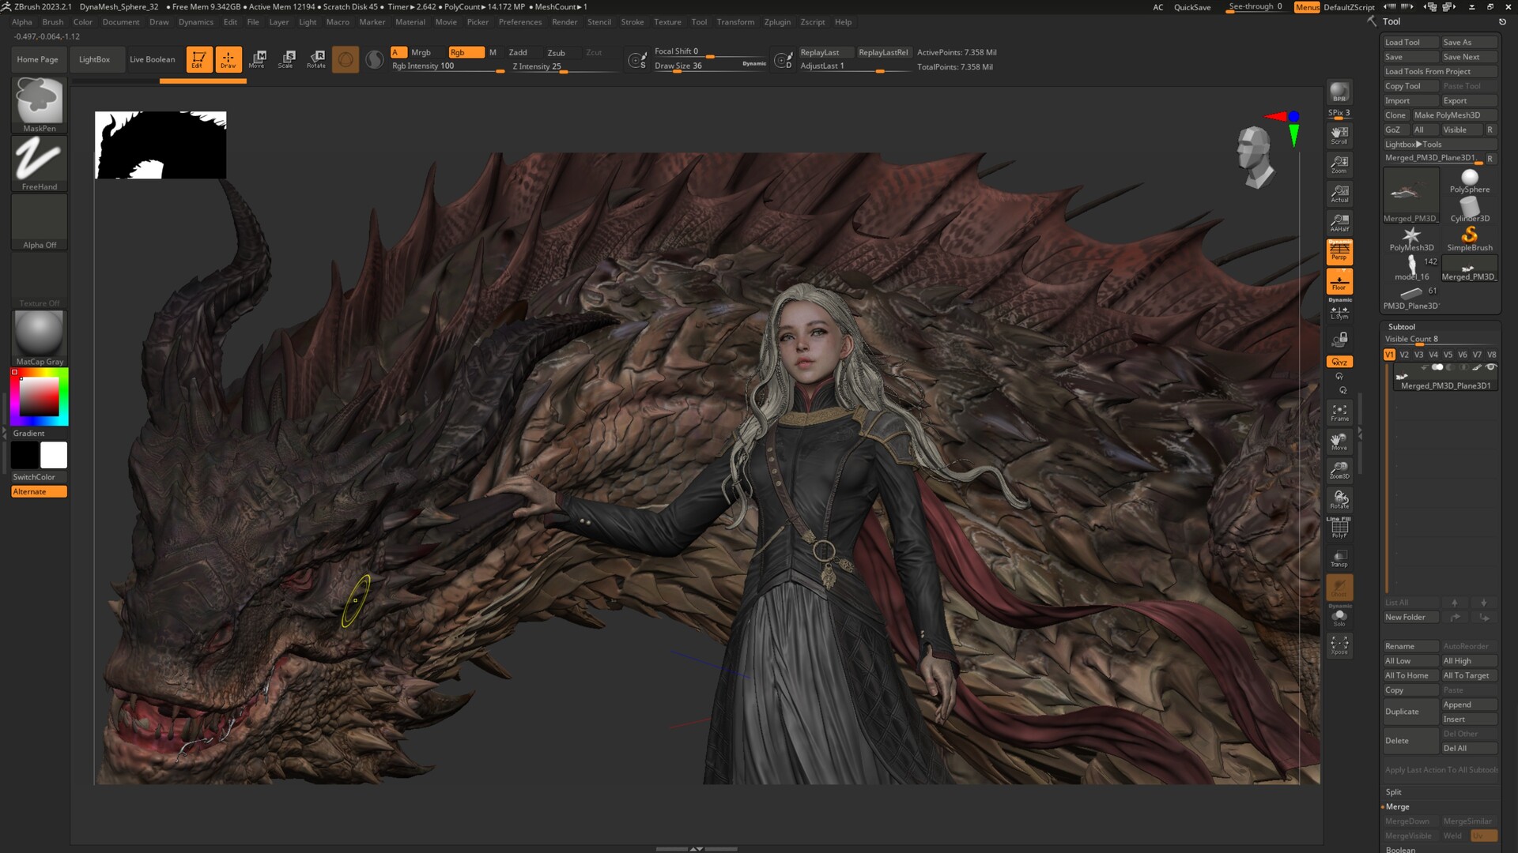The width and height of the screenshot is (1518, 853).
Task: Toggle Perspective distortion with Persp button
Action: pos(1339,252)
